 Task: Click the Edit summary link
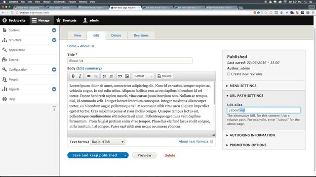tap(89, 68)
